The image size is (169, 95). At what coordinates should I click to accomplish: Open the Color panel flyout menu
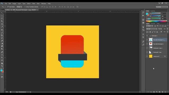[168, 11]
